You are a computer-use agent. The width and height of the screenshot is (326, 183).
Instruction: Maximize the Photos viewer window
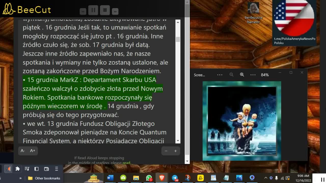click(291, 73)
